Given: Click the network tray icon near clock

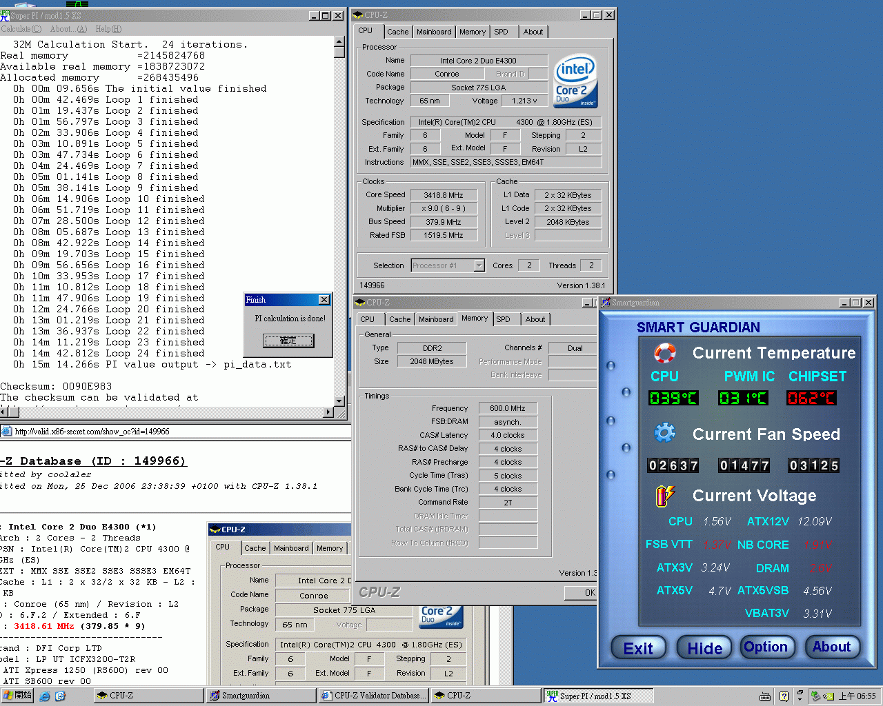Looking at the screenshot, I should tap(815, 696).
